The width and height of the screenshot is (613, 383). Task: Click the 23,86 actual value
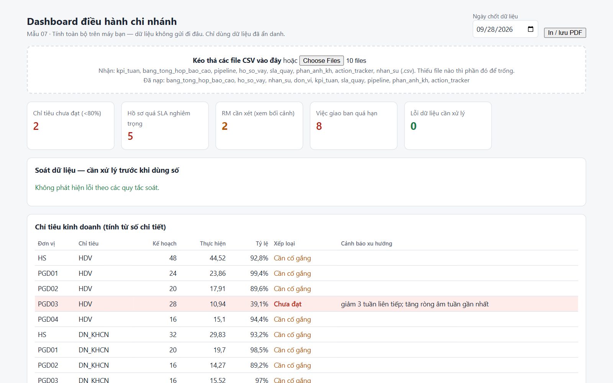click(218, 273)
